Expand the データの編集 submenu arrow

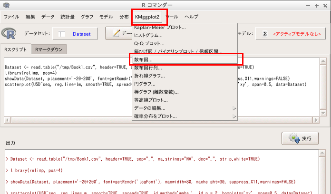(234, 108)
